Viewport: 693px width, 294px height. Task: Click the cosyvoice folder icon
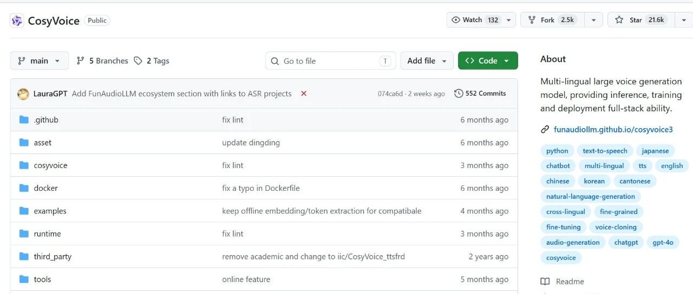pos(24,165)
